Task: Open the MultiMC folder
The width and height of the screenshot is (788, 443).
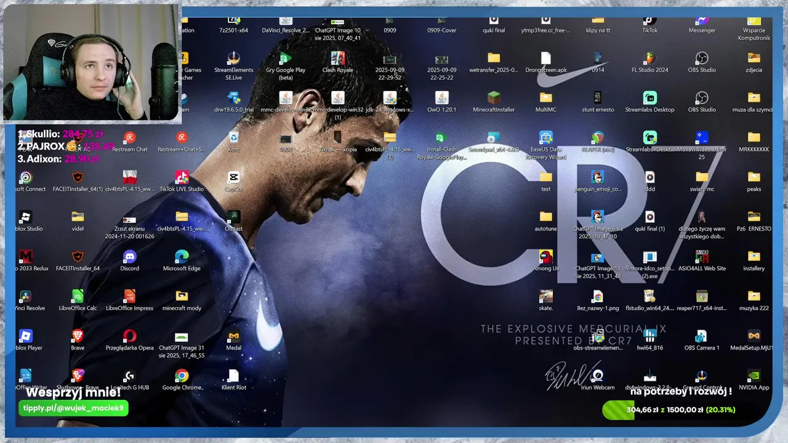Action: click(545, 102)
